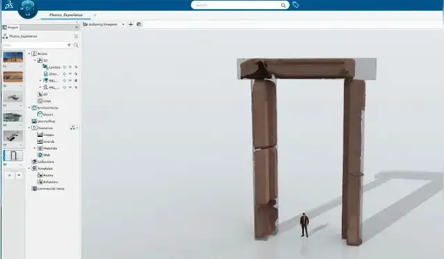This screenshot has width=444, height=259.
Task: Select the human figure in viewport
Action: pos(305,225)
